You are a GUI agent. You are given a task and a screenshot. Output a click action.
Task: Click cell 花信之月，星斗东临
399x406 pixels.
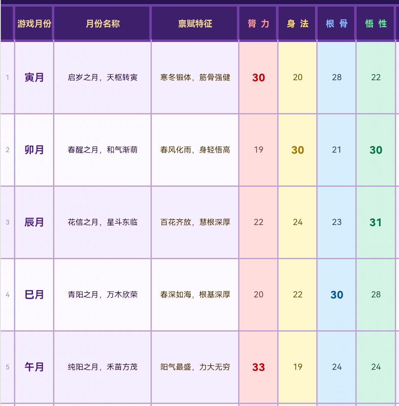click(102, 222)
